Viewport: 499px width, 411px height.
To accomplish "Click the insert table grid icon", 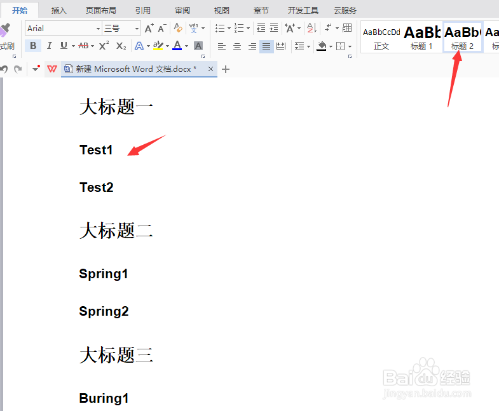I will pyautogui.click(x=347, y=28).
